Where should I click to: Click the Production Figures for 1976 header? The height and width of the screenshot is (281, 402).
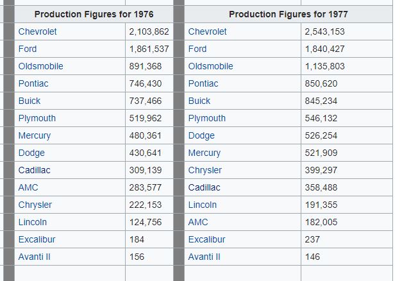click(94, 14)
